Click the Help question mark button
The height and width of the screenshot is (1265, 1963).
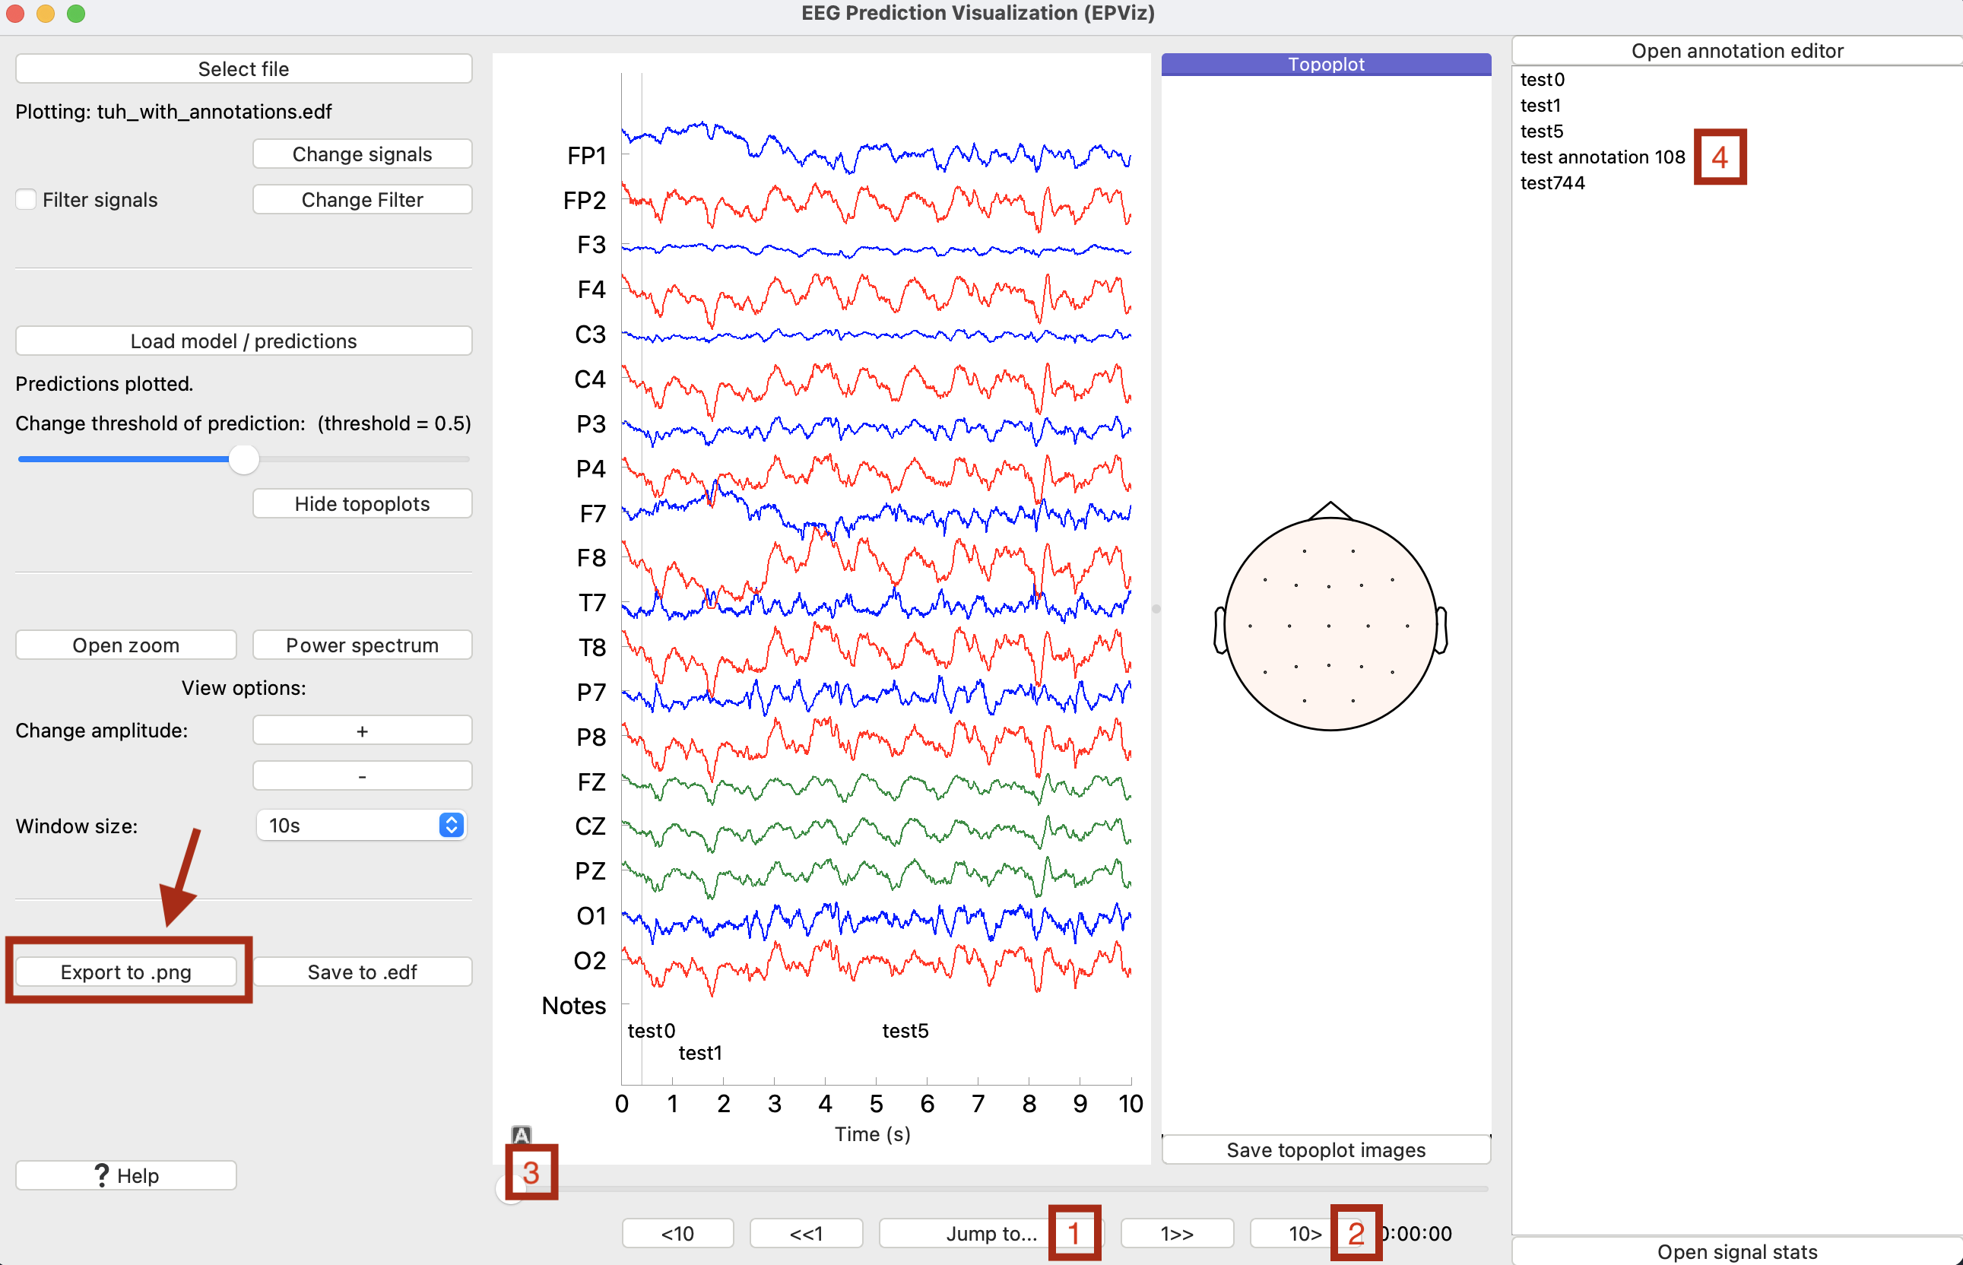pos(125,1175)
